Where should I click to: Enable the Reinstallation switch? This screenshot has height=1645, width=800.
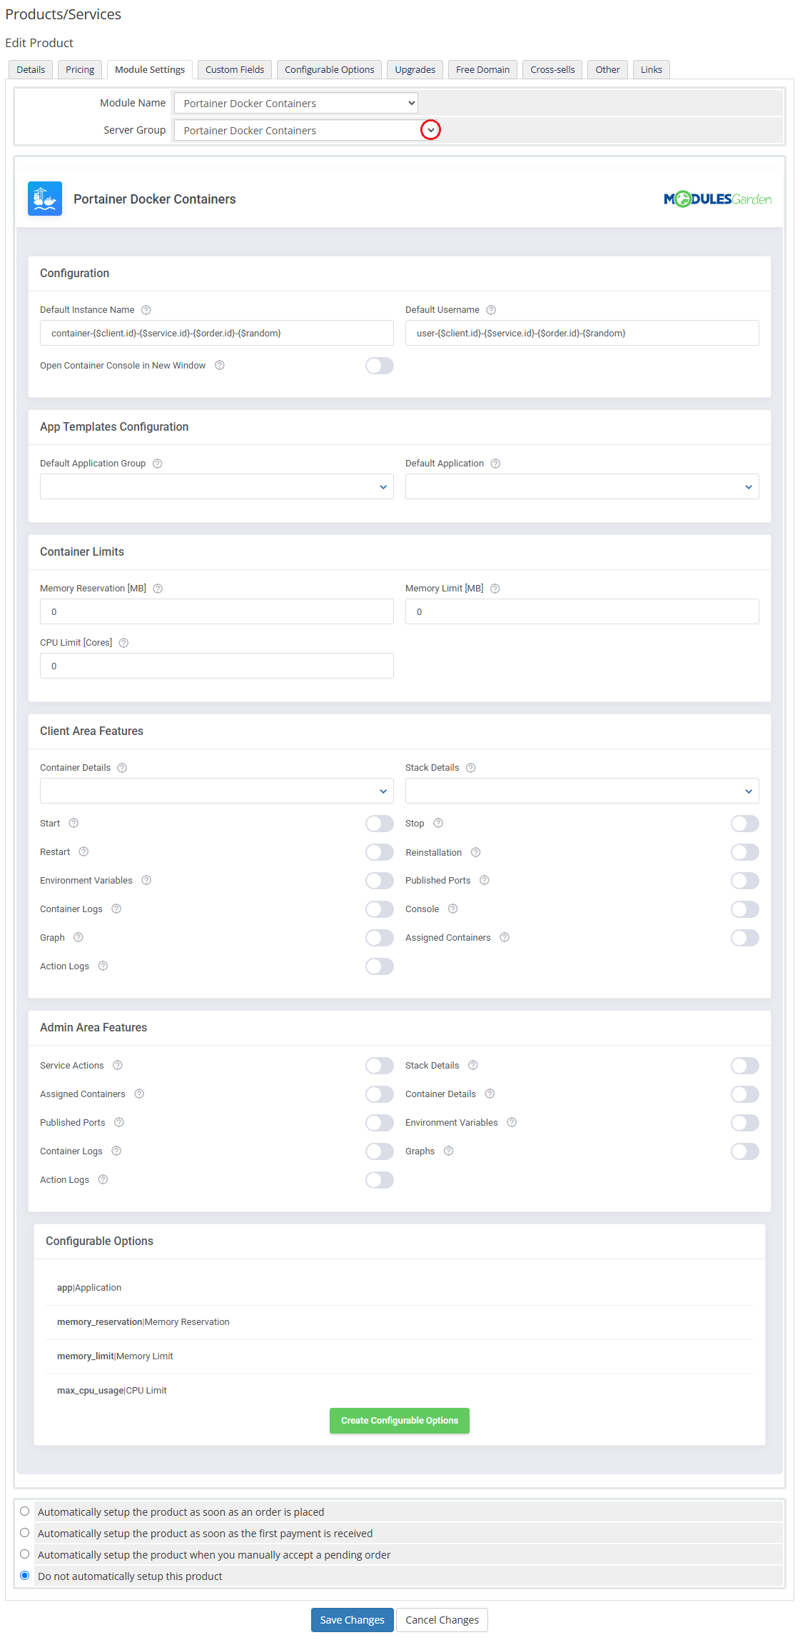(x=745, y=852)
